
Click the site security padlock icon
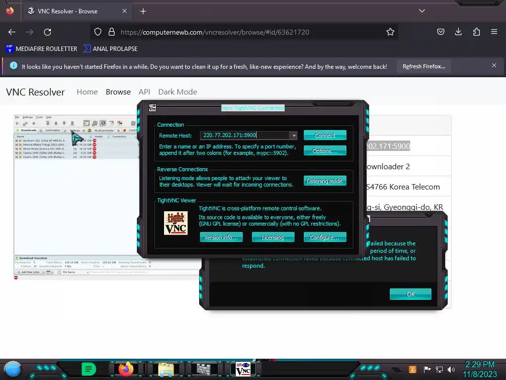112,32
